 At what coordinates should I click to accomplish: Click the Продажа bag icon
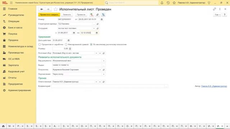pyautogui.click(x=4, y=40)
